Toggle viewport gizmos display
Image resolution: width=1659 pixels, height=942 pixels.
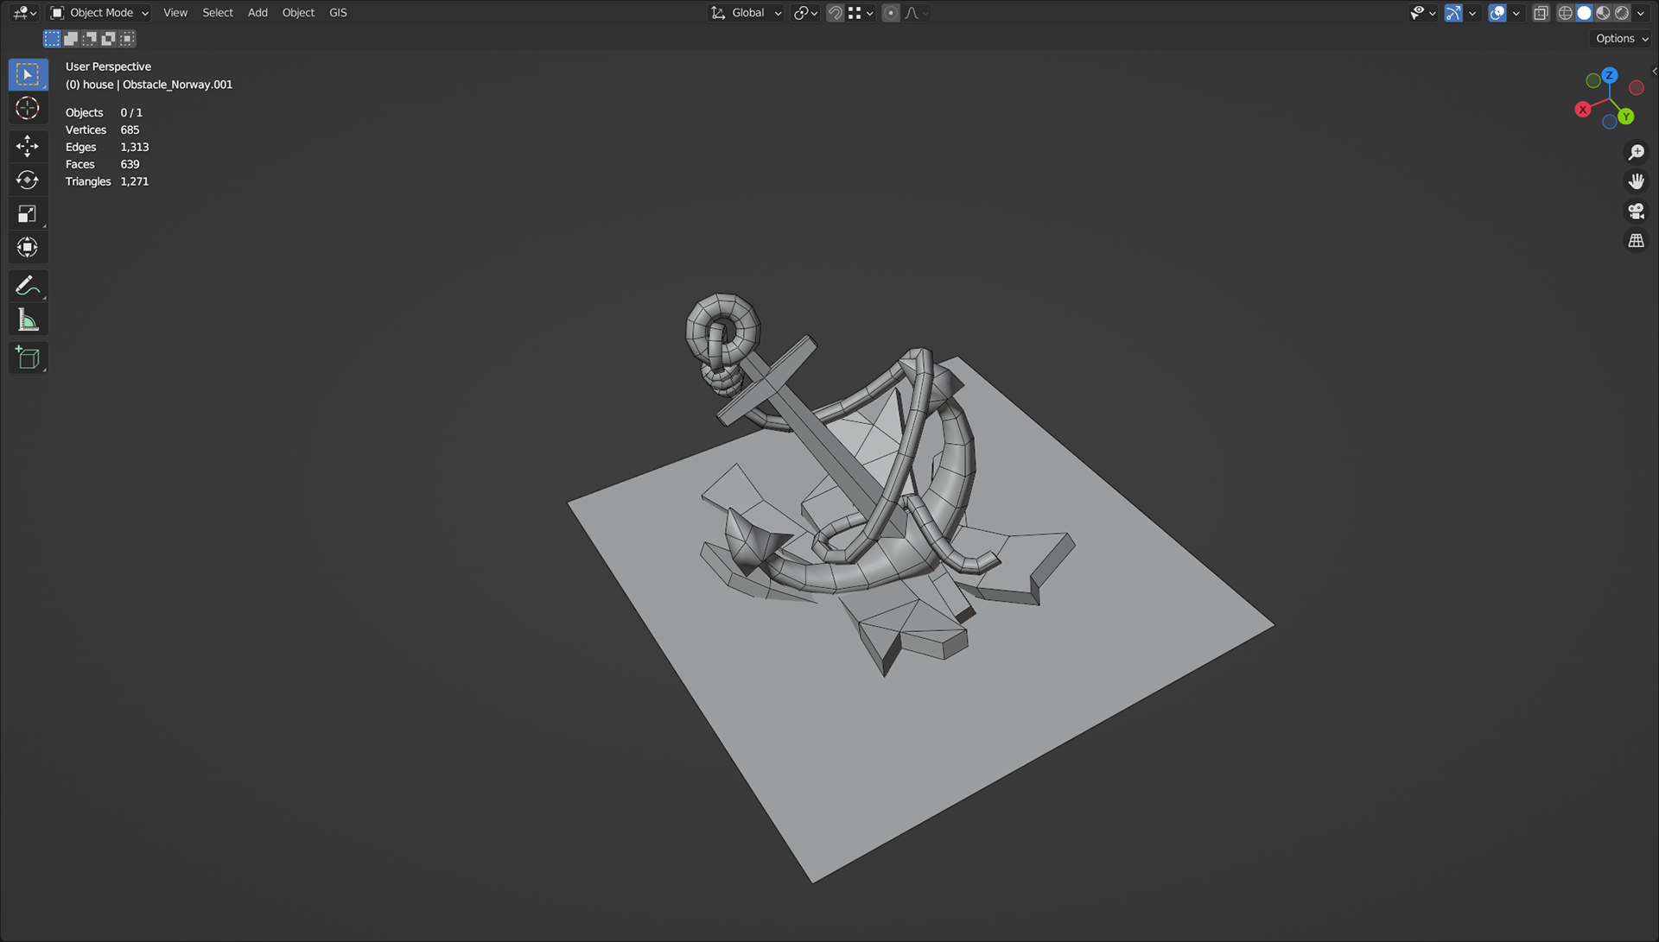pos(1453,13)
